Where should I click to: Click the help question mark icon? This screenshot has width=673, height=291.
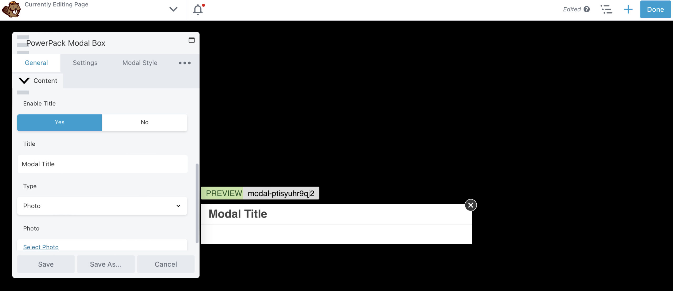click(x=585, y=9)
